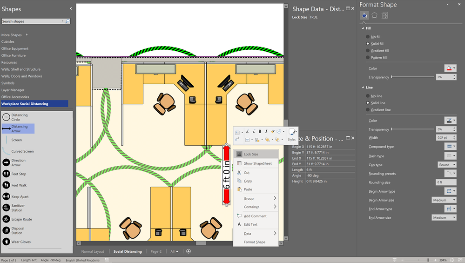Click Show ShapeSheet in context menu

pyautogui.click(x=257, y=163)
